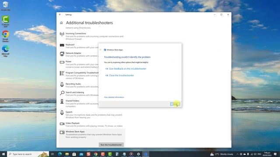Image resolution: width=280 pixels, height=157 pixels.
Task: Select the Video Playback camera icon
Action: tap(62, 124)
